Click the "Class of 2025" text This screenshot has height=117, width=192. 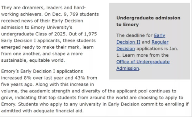(x=51, y=34)
